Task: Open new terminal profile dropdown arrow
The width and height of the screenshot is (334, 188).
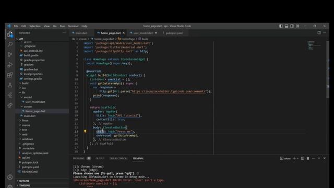Action: pos(297,158)
